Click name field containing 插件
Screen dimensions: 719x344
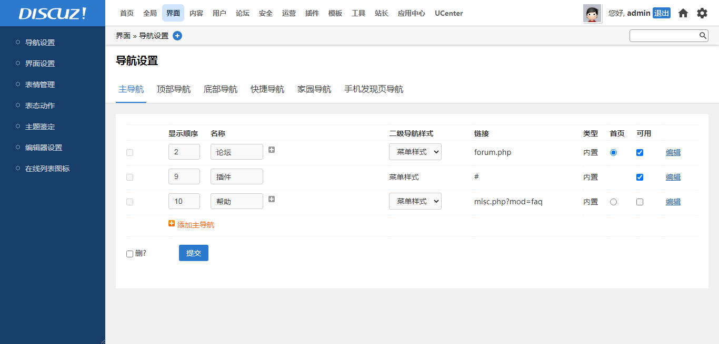pos(237,176)
